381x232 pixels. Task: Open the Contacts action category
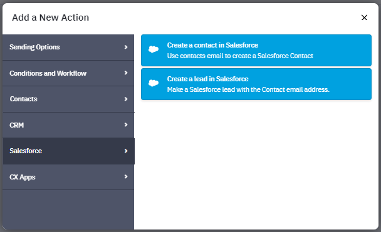coord(68,99)
